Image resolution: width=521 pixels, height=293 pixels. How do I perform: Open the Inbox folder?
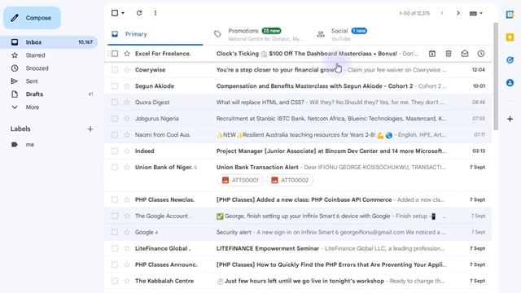click(49, 42)
